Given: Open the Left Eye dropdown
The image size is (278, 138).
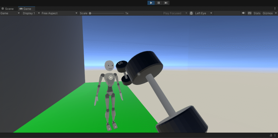Looking at the screenshot, I should click(x=204, y=13).
